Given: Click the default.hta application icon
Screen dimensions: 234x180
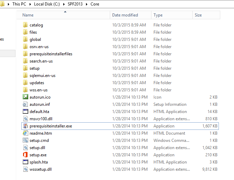Looking at the screenshot, I should pos(25,111).
